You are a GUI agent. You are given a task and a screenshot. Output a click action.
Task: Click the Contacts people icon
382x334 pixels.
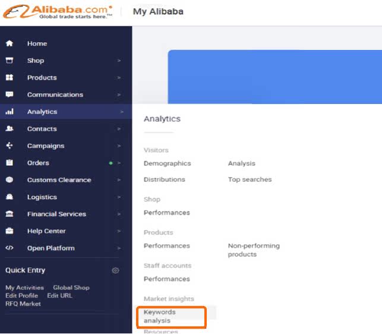(10, 128)
